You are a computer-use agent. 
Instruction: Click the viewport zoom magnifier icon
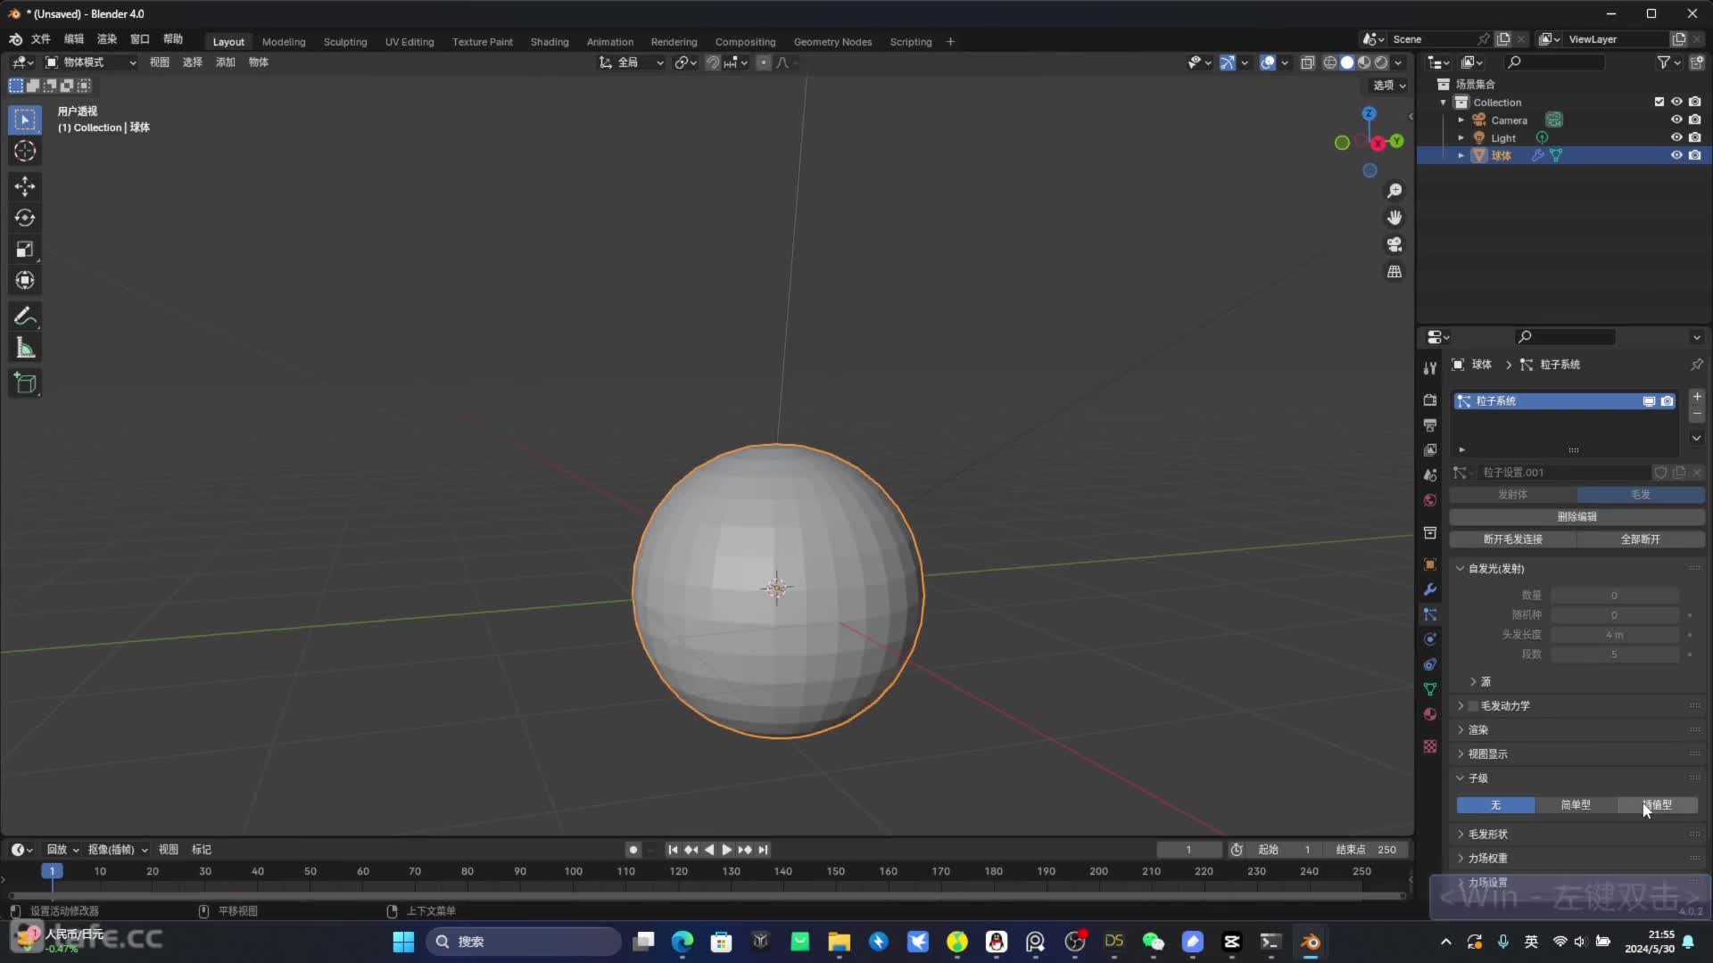1394,191
